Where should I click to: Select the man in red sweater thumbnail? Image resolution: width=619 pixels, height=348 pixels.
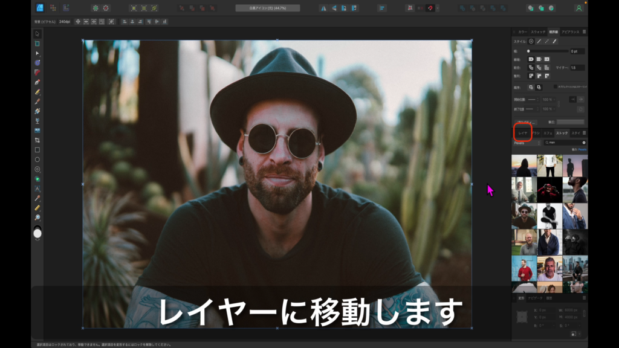coord(524,268)
